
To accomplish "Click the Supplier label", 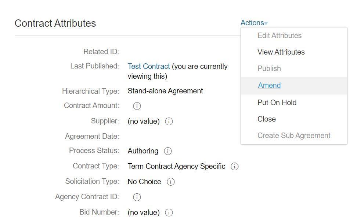I will click(x=105, y=121).
